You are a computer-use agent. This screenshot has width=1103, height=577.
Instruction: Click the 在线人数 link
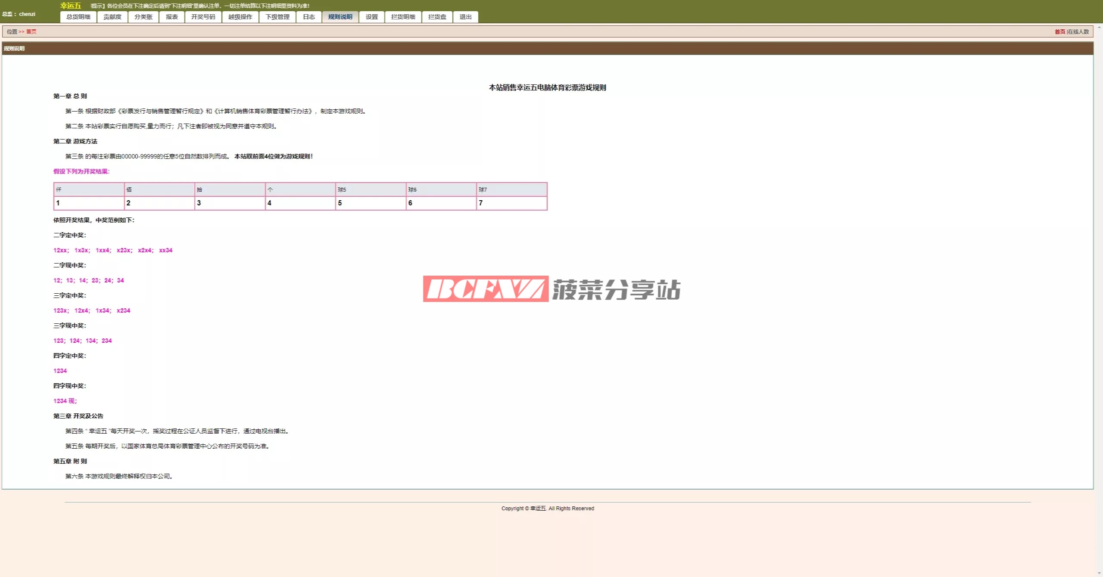coord(1078,31)
